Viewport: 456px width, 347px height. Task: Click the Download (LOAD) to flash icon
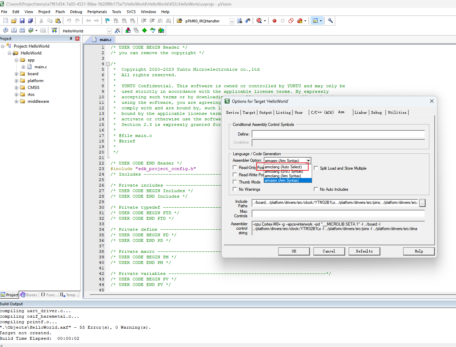pos(54,30)
